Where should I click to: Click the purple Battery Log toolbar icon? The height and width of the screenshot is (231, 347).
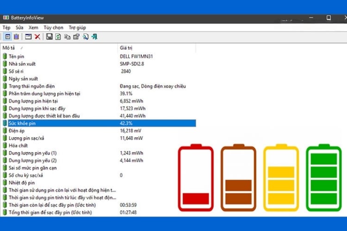[x=16, y=36]
